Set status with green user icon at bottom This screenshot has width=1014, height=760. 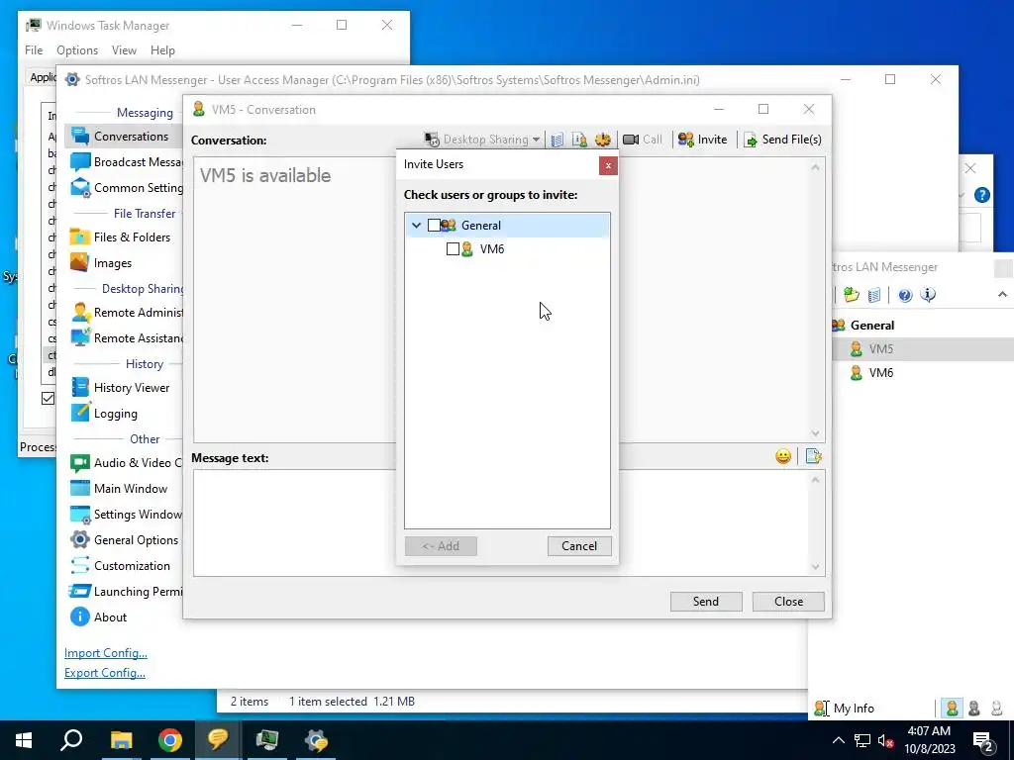952,709
